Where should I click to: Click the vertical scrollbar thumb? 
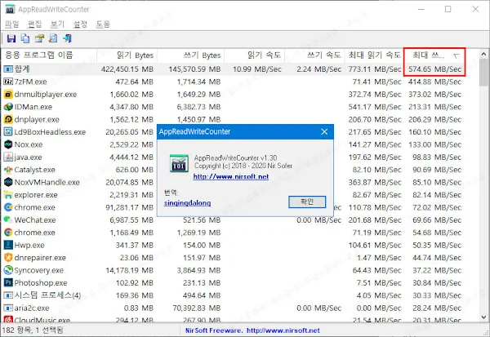point(483,72)
